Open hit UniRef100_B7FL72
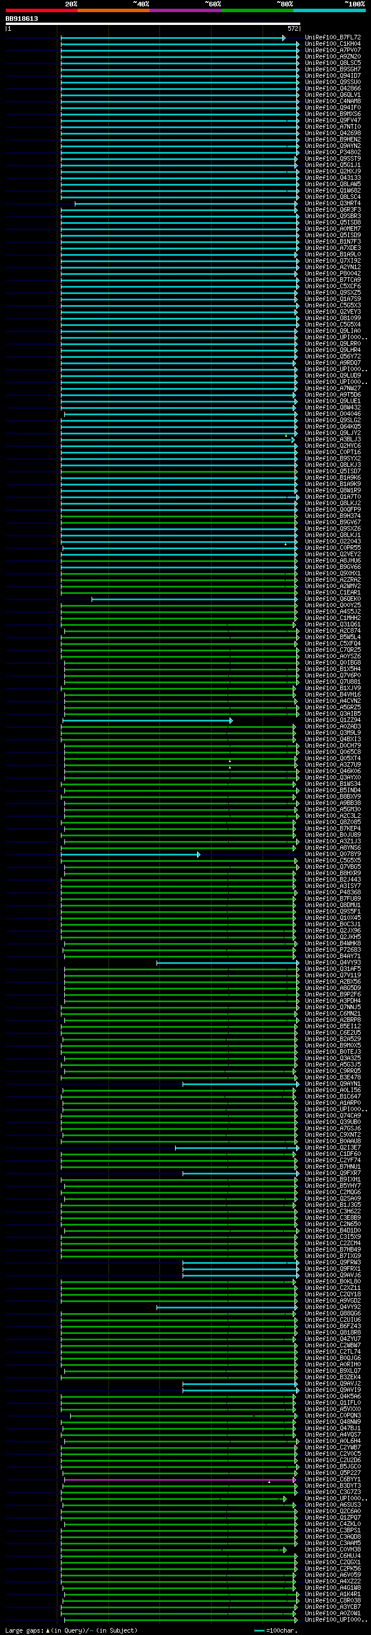 coord(333,38)
